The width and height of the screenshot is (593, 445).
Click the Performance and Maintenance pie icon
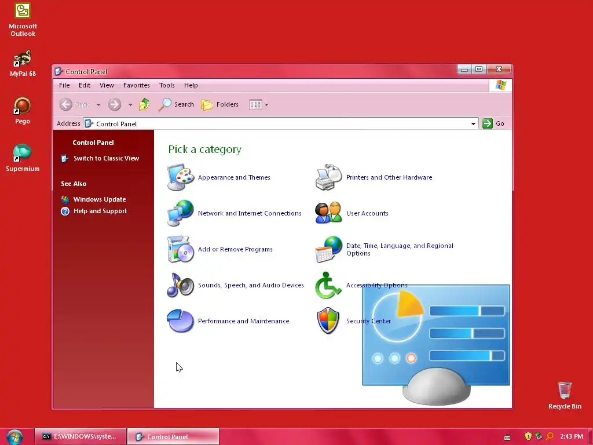[x=181, y=321]
